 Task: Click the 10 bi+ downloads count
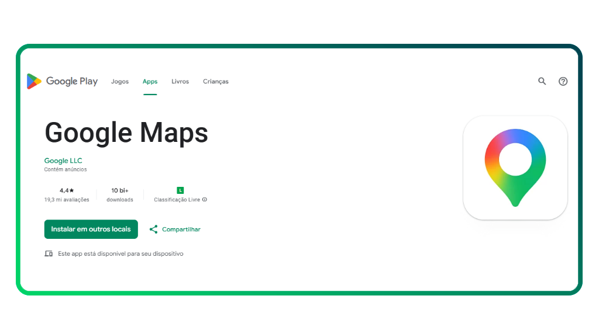pos(120,190)
